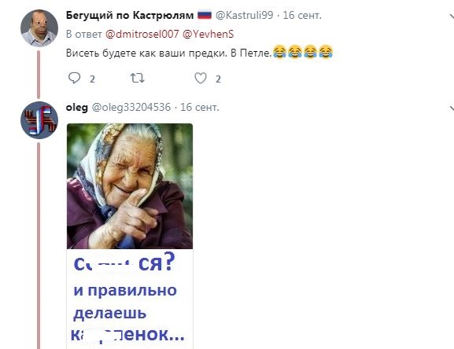This screenshot has width=454, height=349.
Task: Click the like count number 2
Action: click(218, 79)
